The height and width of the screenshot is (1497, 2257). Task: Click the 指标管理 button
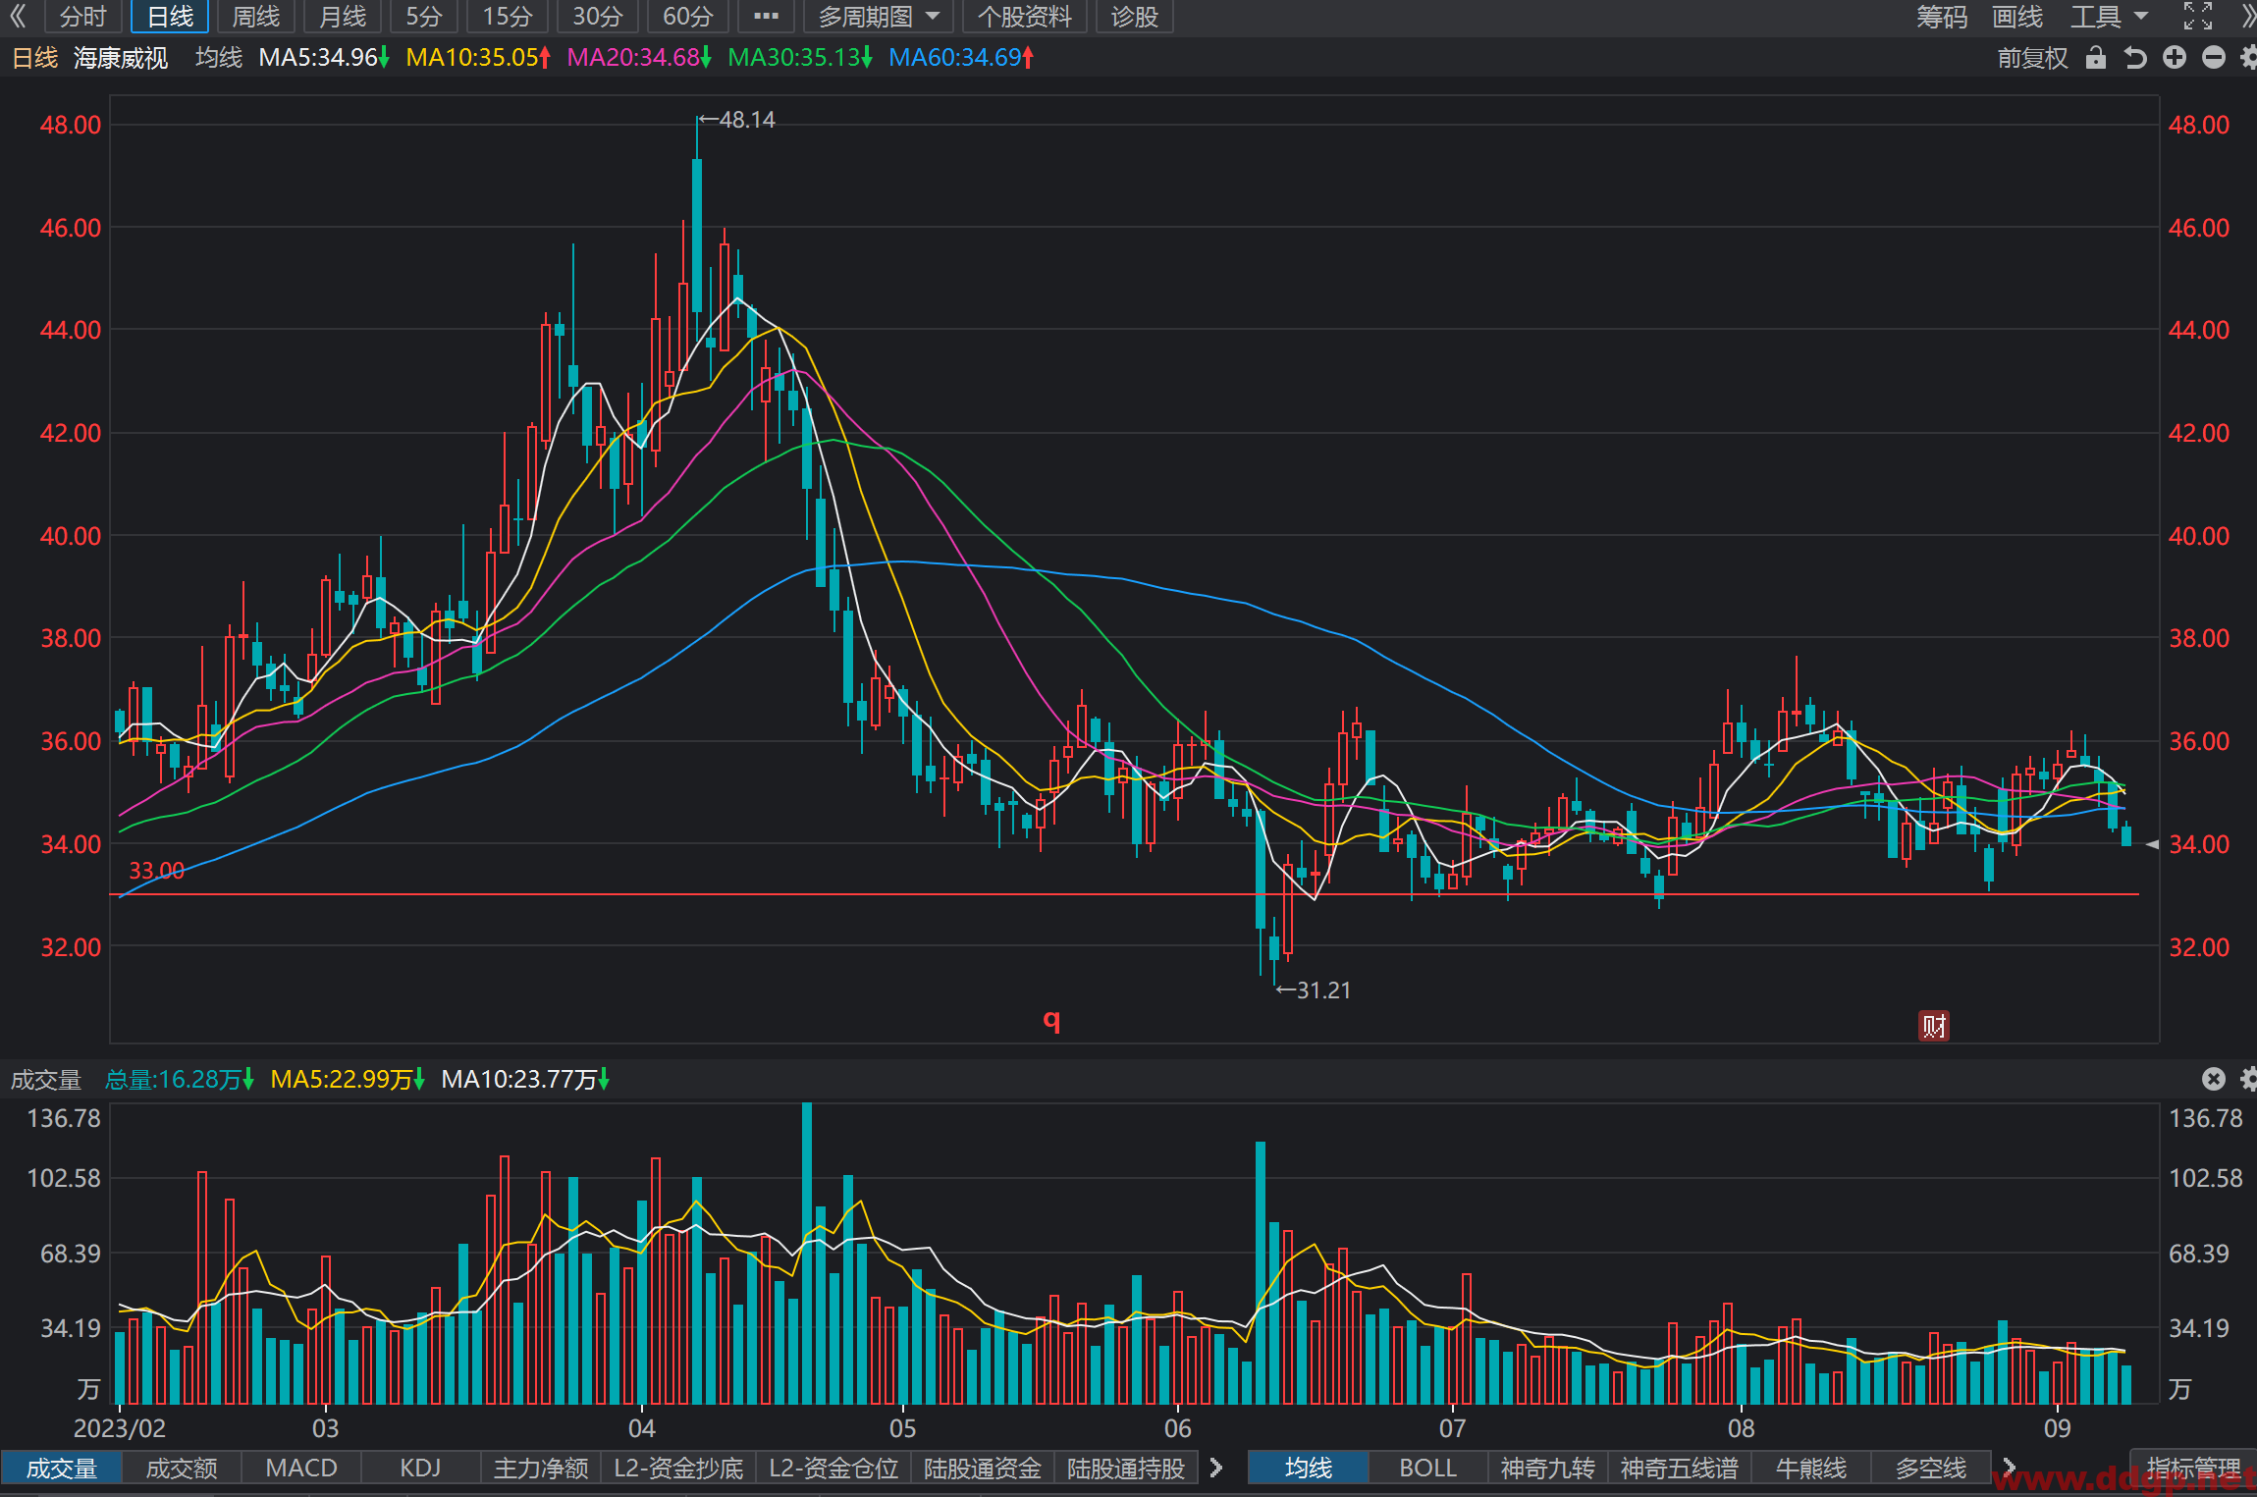pos(2194,1468)
